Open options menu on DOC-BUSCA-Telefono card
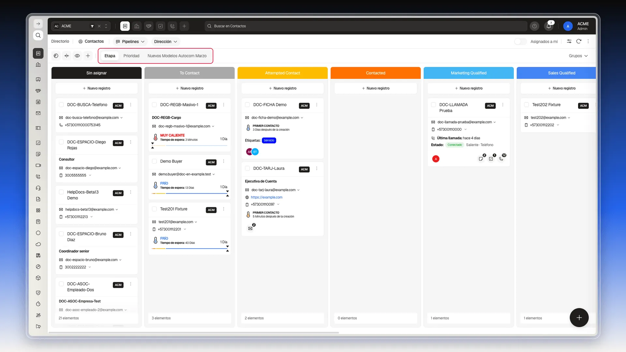626x352 pixels. 131,105
